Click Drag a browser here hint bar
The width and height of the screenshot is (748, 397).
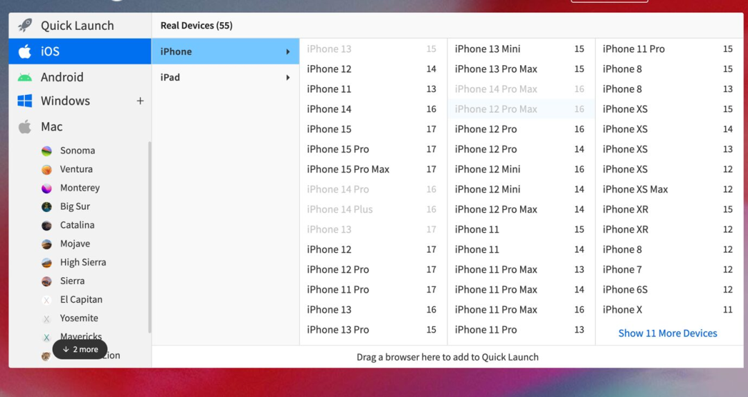[x=447, y=357]
